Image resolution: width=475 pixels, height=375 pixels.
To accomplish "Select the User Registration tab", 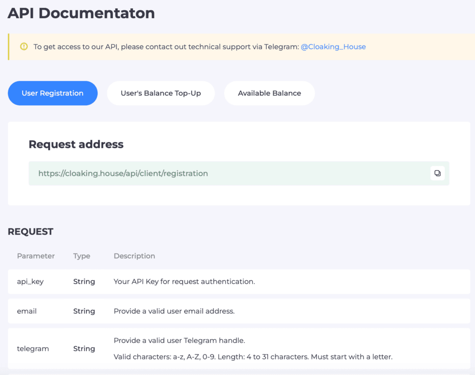I will [x=52, y=93].
